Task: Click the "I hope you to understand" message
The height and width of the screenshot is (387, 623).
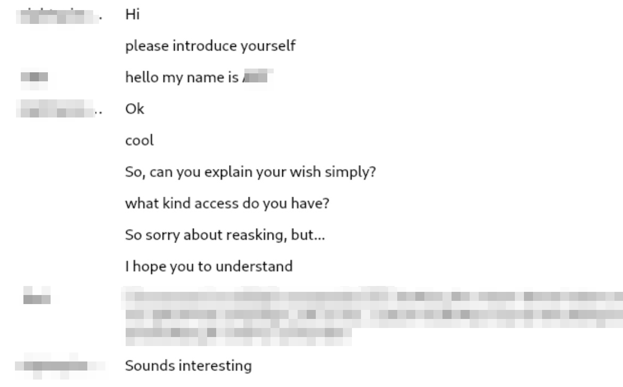Action: (209, 266)
